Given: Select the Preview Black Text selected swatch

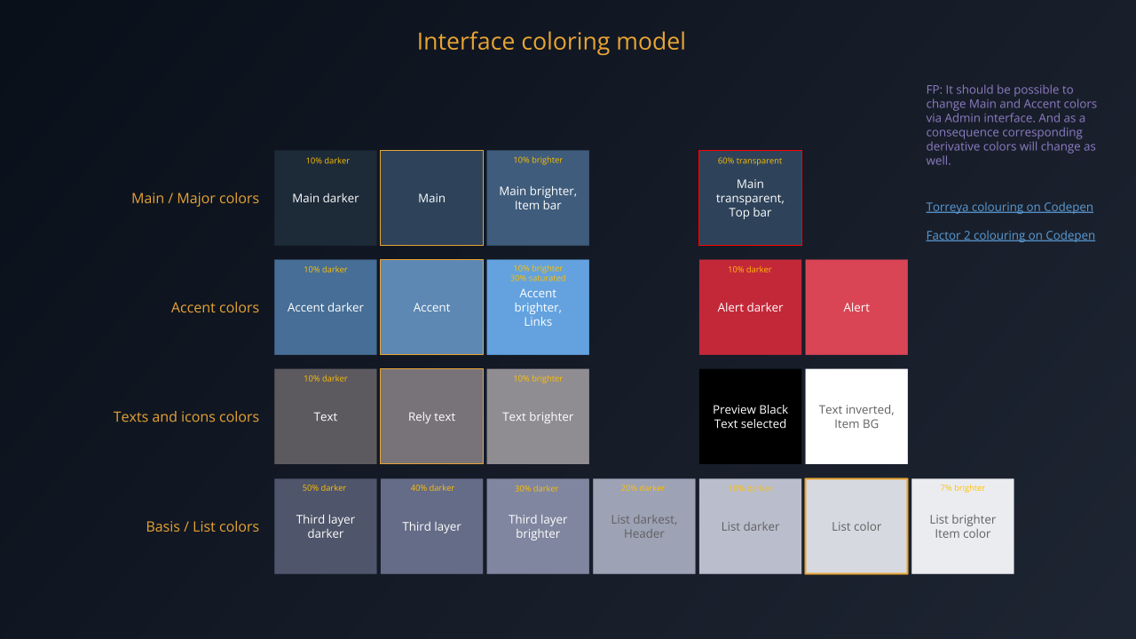Looking at the screenshot, I should 750,415.
